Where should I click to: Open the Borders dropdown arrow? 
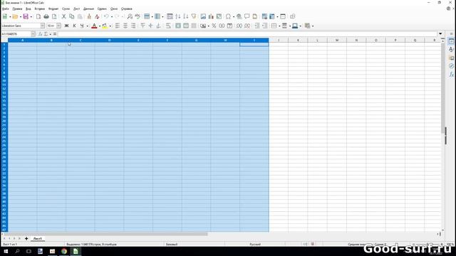tap(279, 26)
